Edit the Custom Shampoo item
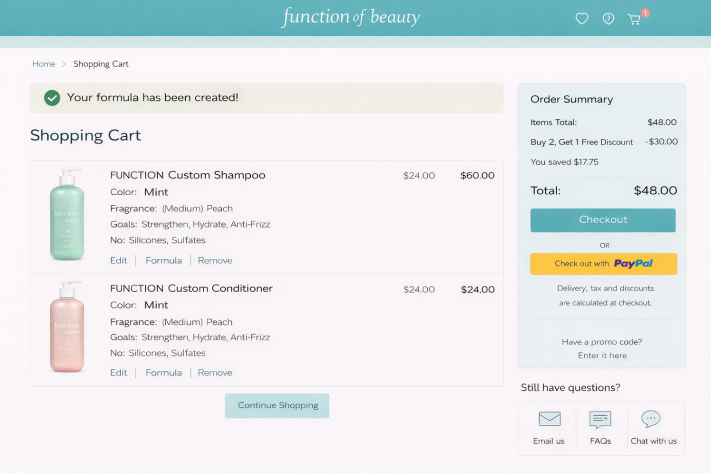Screen dimensions: 711x473 coord(118,260)
